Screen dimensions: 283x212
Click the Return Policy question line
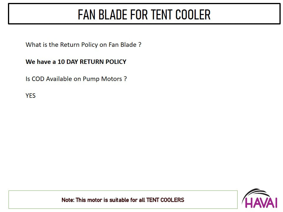[x=83, y=45]
